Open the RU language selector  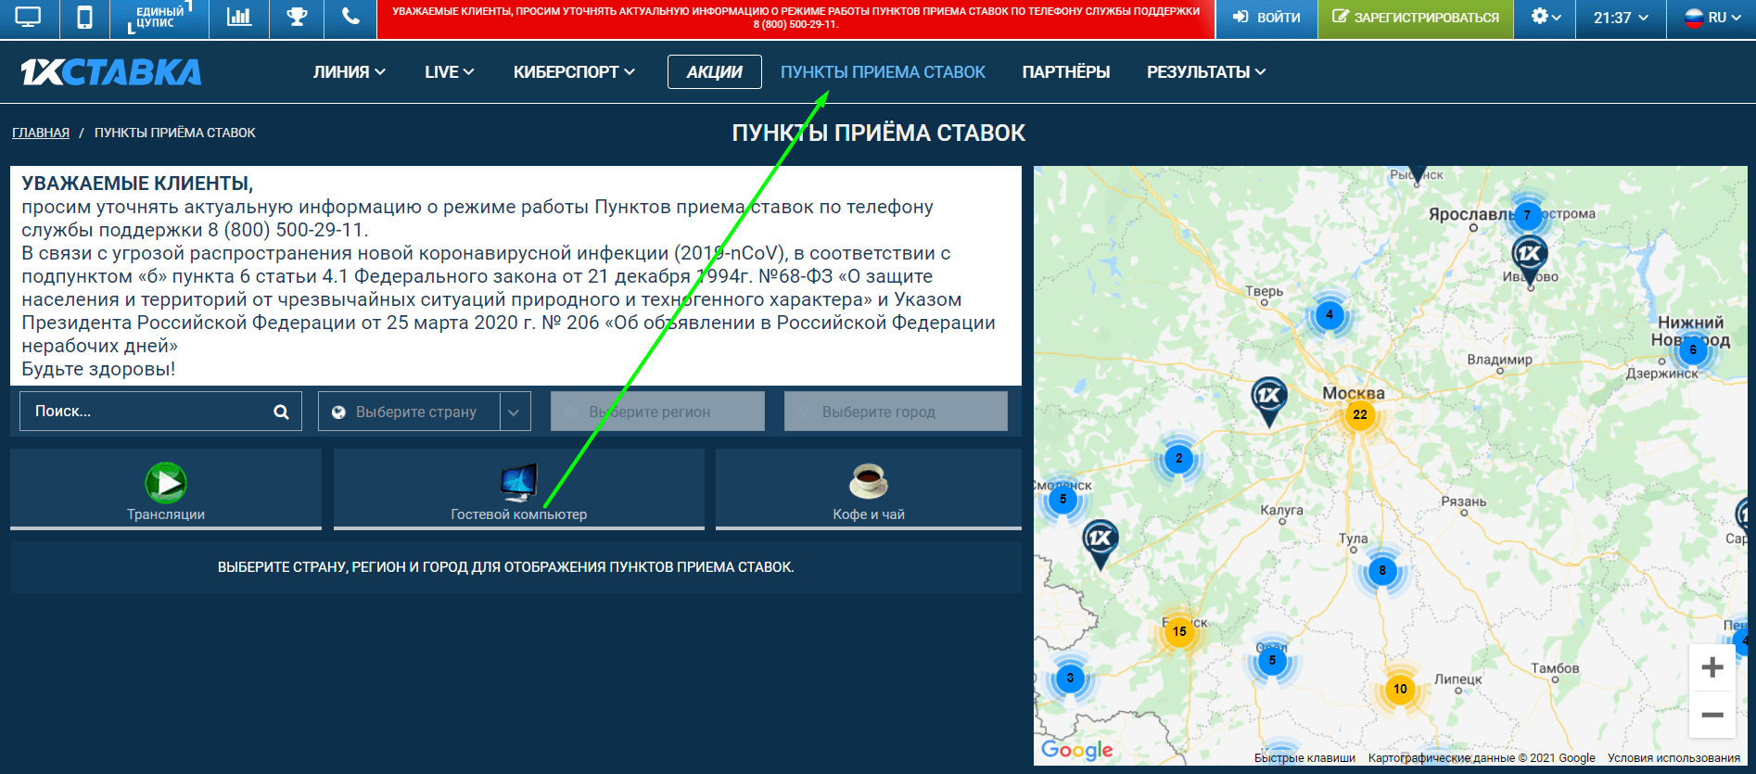1711,18
